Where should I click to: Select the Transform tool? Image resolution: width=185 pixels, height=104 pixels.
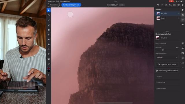tap(49, 15)
